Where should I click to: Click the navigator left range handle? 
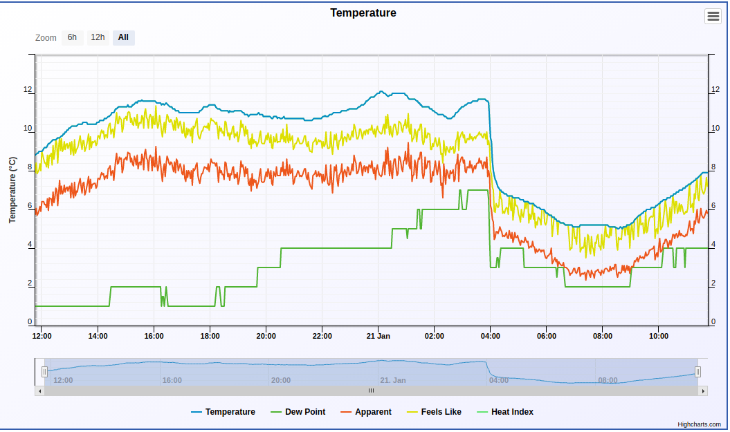(44, 372)
